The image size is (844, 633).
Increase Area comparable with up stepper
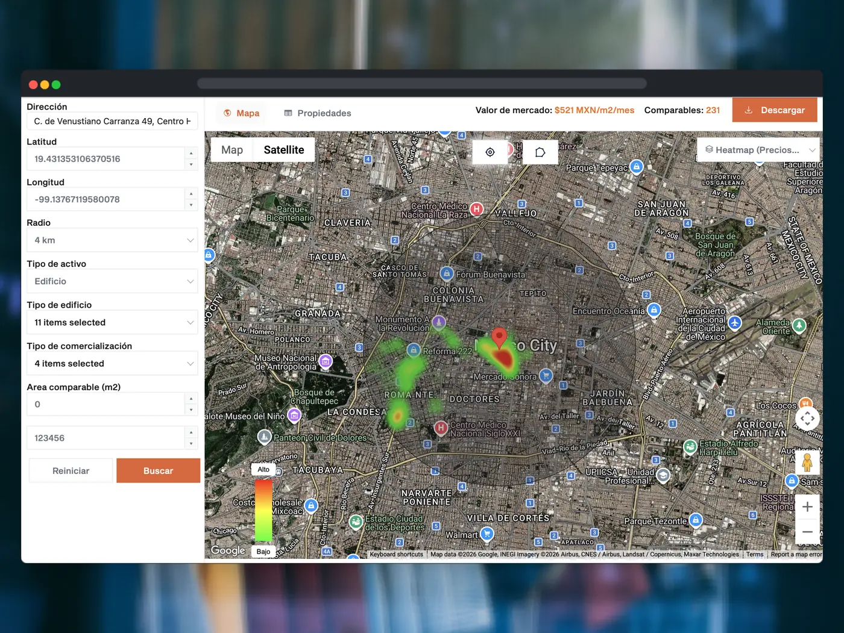[x=191, y=399]
